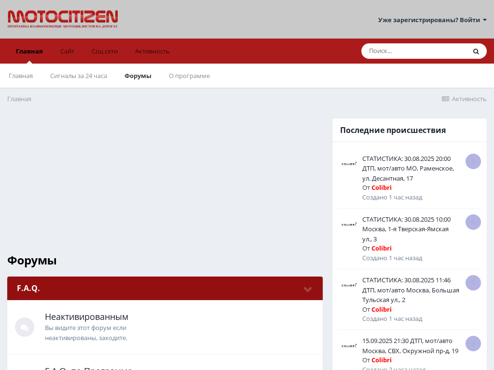The width and height of the screenshot is (494, 370).
Task: Switch to Сигналы за 24 часа tab
Action: 79,76
